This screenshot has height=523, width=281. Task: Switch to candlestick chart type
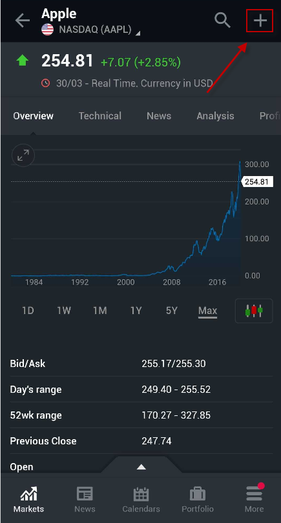click(254, 311)
